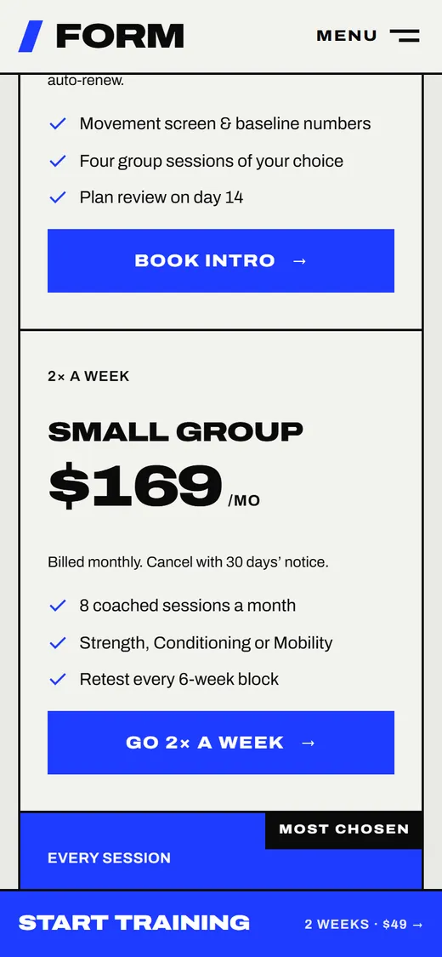Click checkmark beside 8 coached sessions a month
Image resolution: width=442 pixels, height=957 pixels.
[57, 606]
